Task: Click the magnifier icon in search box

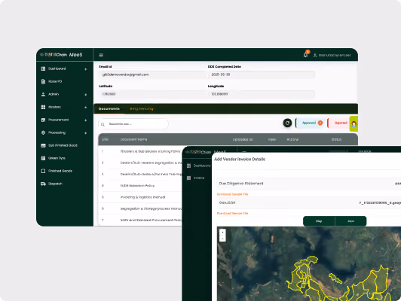Action: click(x=103, y=125)
